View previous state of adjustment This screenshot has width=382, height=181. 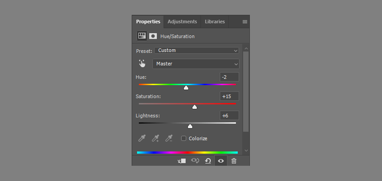pos(195,160)
